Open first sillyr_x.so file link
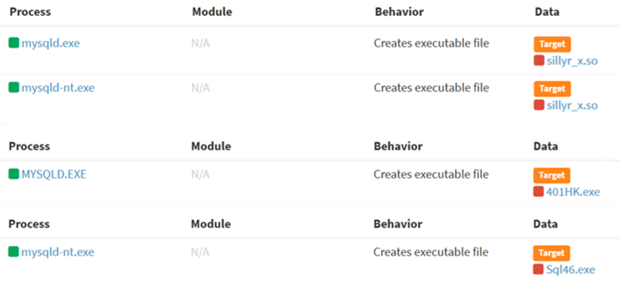 tap(572, 61)
